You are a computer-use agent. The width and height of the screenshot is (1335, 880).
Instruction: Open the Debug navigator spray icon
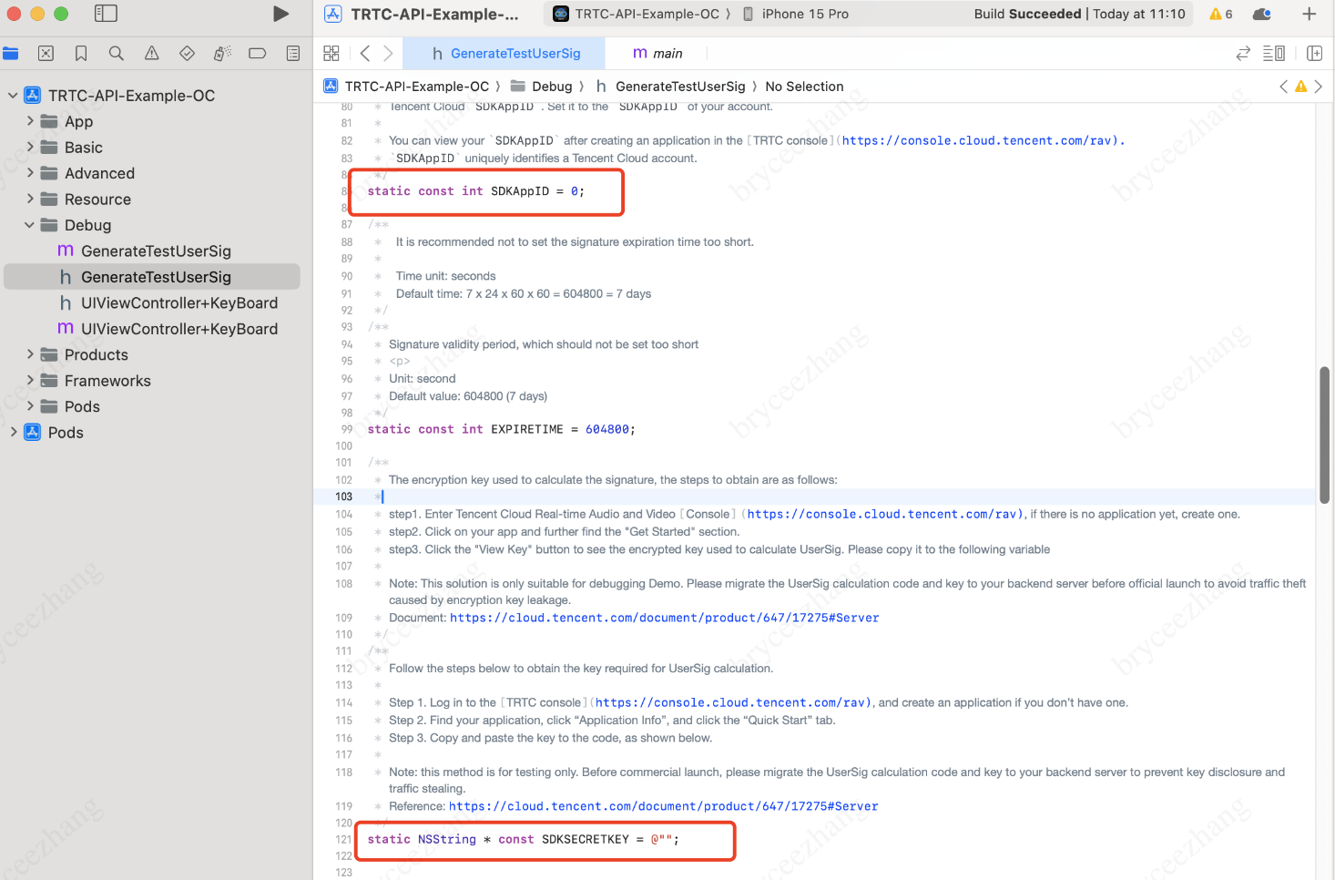222,54
